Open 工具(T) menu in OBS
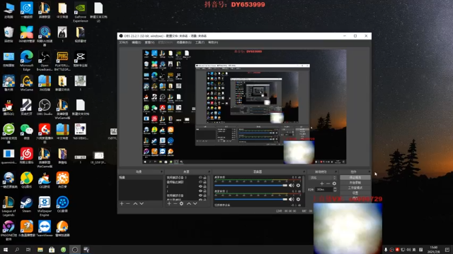 point(200,42)
